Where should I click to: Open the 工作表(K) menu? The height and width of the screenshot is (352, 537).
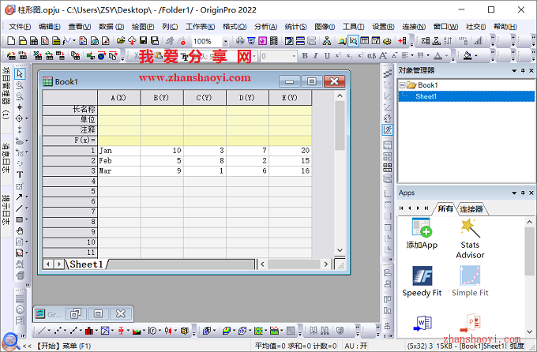(x=201, y=27)
